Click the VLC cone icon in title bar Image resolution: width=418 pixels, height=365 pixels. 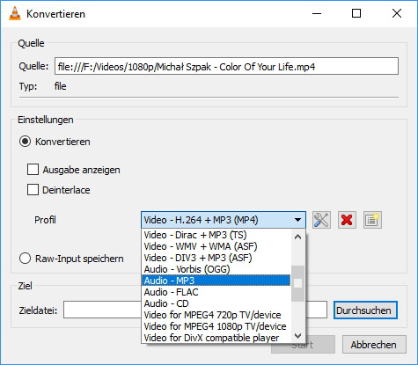pyautogui.click(x=15, y=13)
